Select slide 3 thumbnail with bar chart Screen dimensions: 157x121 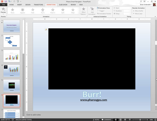tap(11, 56)
